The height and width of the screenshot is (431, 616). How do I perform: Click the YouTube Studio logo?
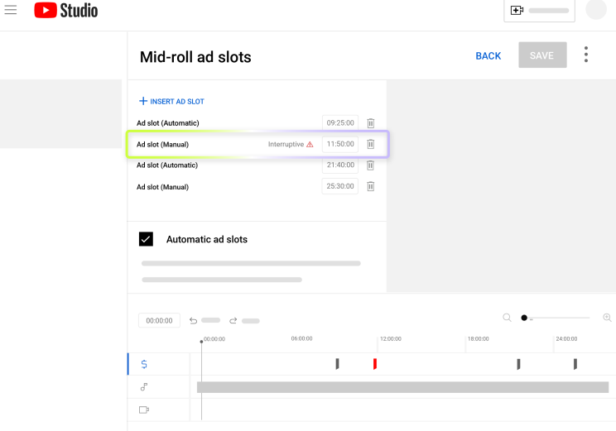(x=65, y=11)
